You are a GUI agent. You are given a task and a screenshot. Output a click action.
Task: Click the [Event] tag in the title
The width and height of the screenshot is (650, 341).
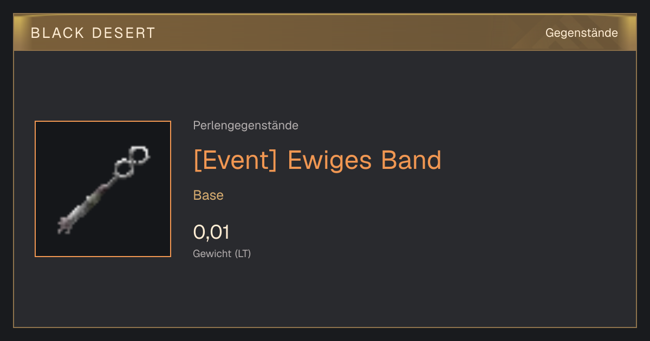coord(236,160)
